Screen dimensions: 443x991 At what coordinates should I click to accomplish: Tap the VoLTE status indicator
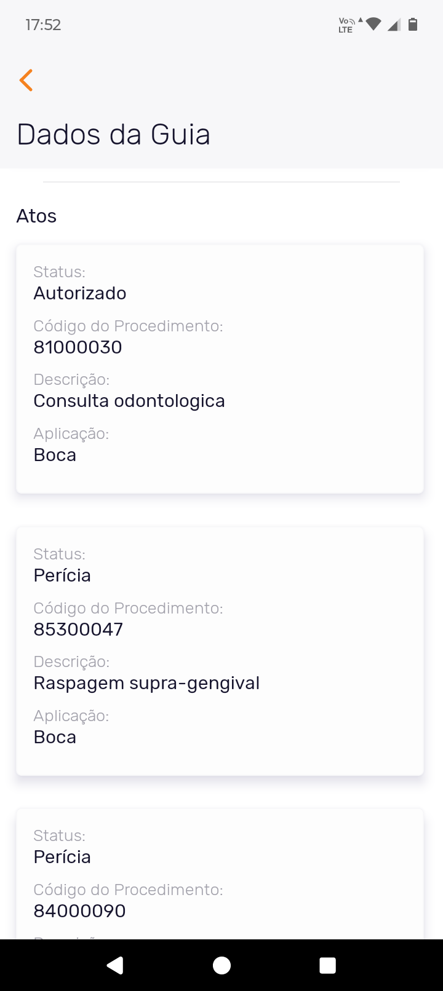click(x=346, y=25)
